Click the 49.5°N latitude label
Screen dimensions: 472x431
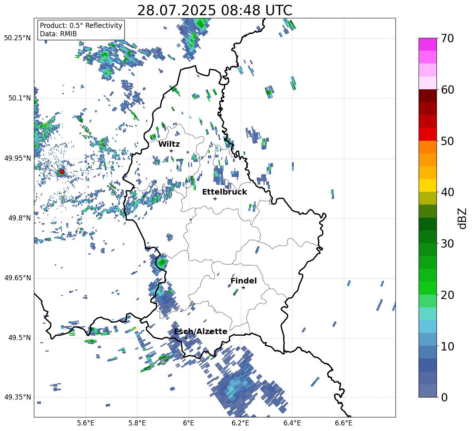tap(20, 338)
